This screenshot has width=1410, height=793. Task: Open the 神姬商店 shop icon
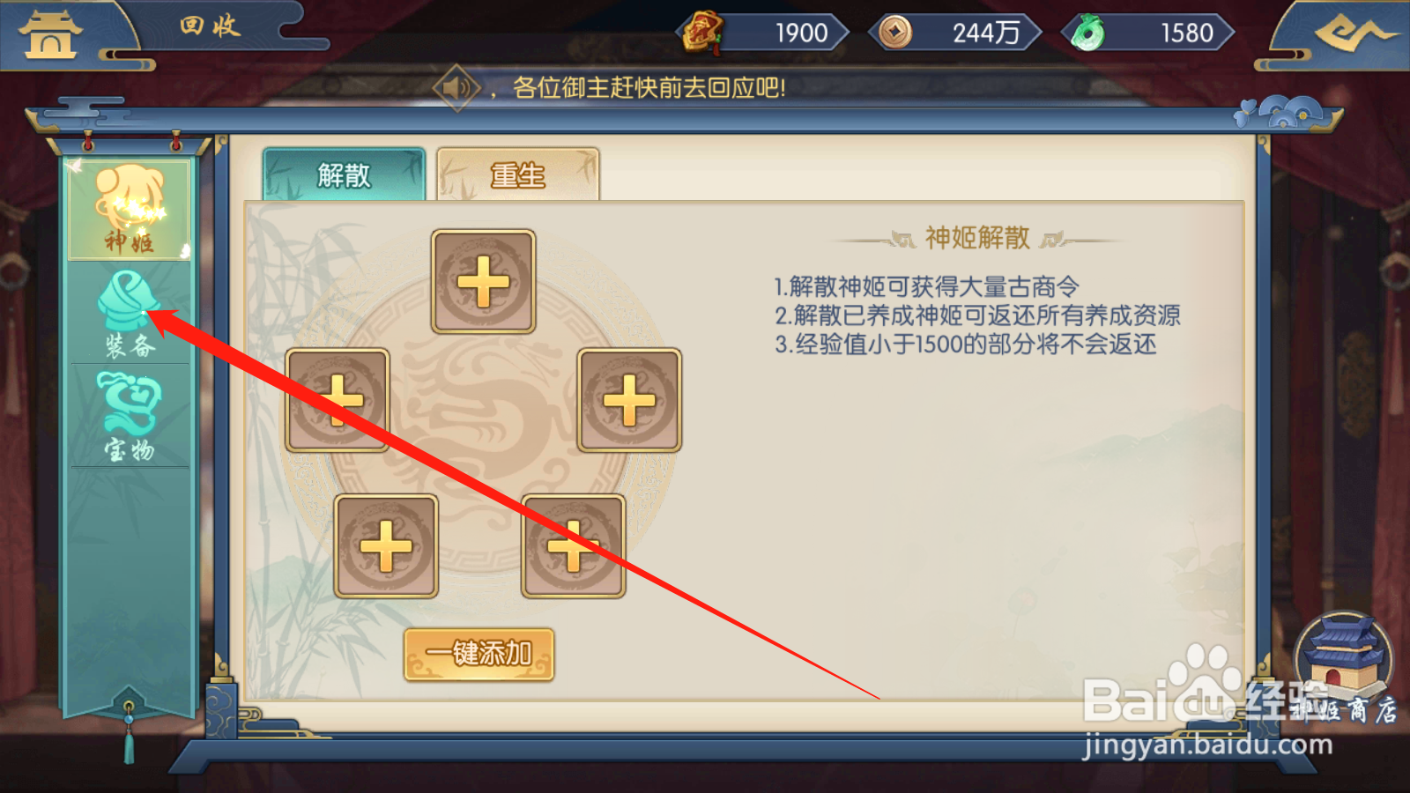(x=1343, y=669)
